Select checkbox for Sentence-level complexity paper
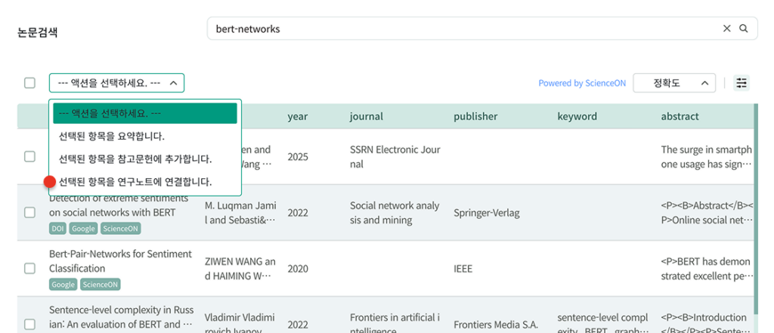 [x=29, y=324]
